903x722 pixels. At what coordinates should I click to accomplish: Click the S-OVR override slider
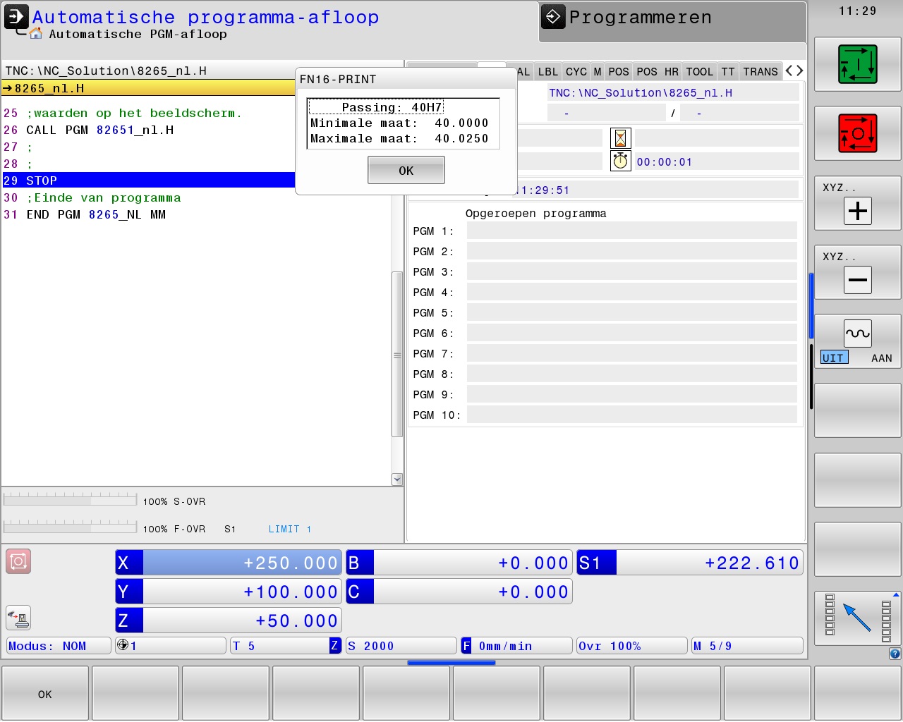[x=70, y=500]
